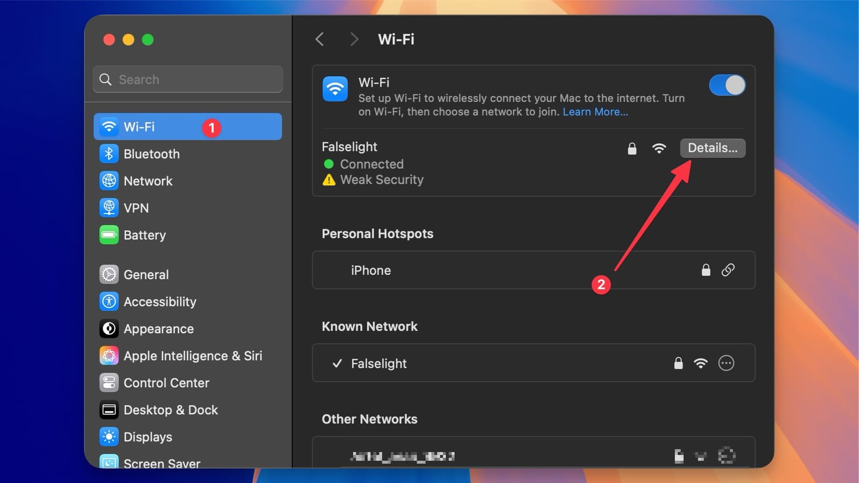Select the Appearance icon
This screenshot has width=859, height=483.
coord(109,328)
